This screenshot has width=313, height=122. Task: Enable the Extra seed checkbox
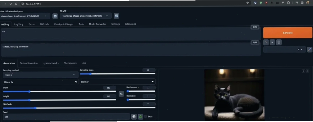pos(146,117)
